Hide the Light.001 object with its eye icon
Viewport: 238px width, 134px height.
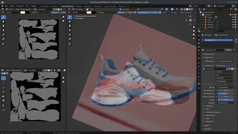[233, 22]
